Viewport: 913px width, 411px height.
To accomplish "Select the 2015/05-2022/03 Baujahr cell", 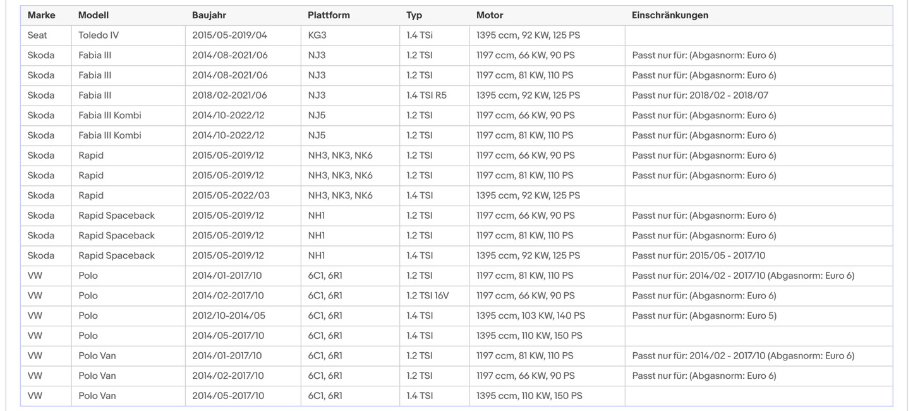I will [231, 195].
